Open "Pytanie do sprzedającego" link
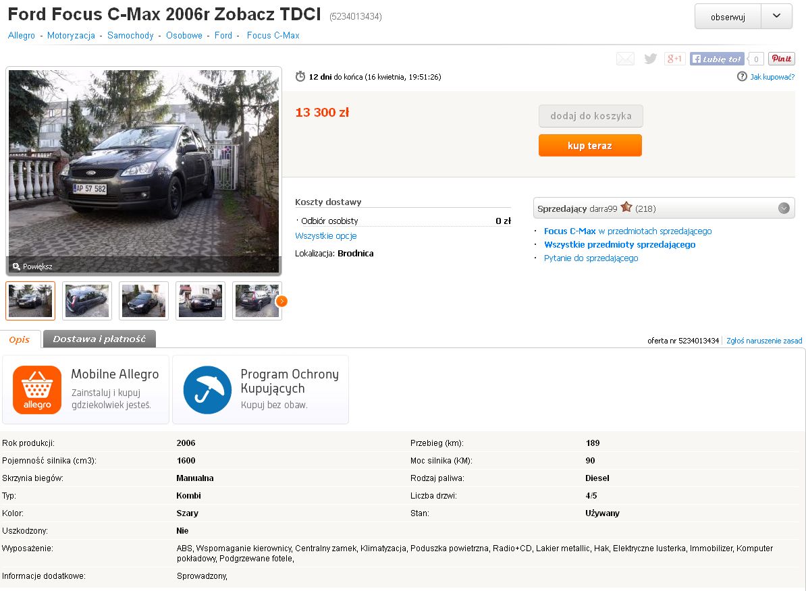This screenshot has width=806, height=591. [591, 258]
